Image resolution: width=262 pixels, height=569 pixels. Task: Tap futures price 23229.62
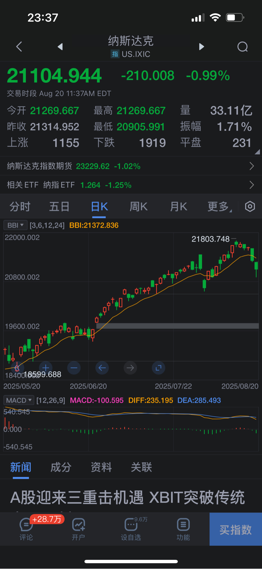pos(93,166)
